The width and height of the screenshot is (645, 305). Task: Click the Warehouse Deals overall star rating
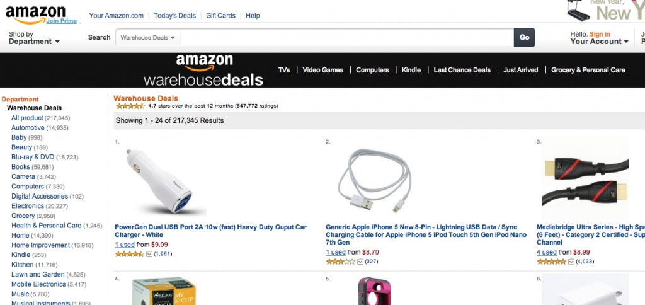click(x=130, y=106)
